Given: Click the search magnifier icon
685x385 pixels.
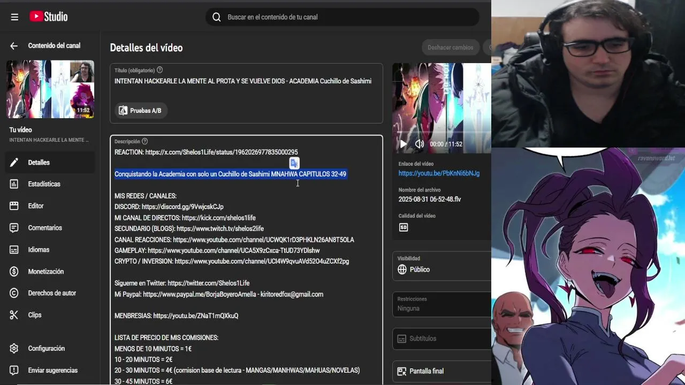Looking at the screenshot, I should pos(216,17).
